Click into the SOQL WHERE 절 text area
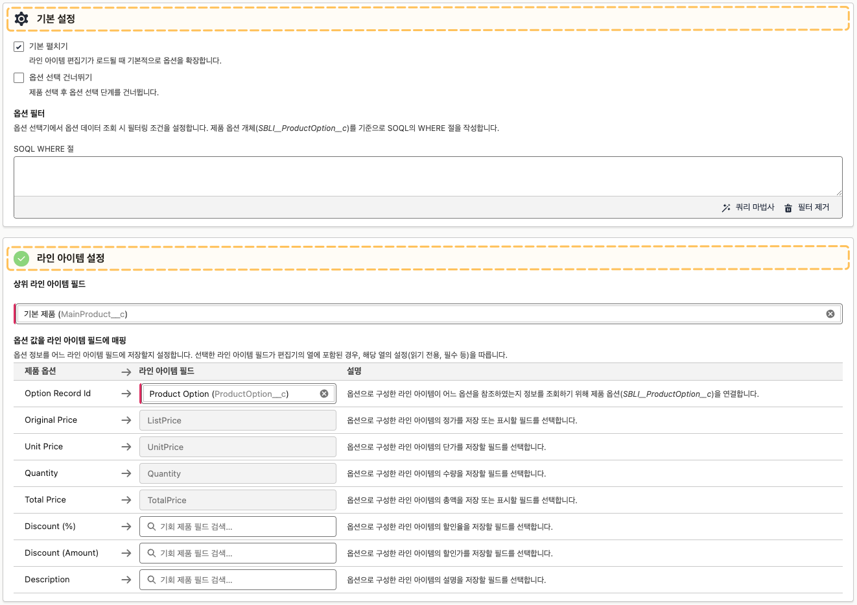 point(428,176)
